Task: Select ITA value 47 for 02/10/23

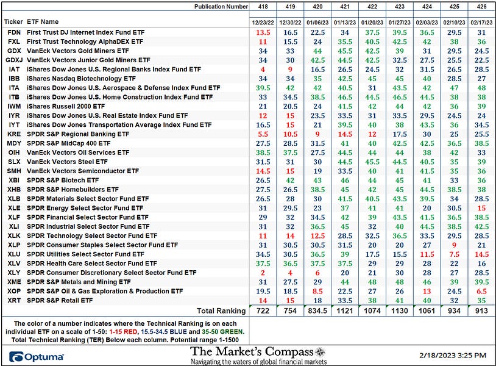Action: pyautogui.click(x=454, y=88)
